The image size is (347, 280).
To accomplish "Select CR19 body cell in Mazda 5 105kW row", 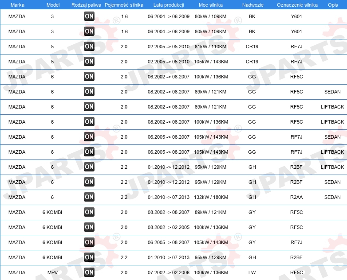I will click(x=252, y=62).
